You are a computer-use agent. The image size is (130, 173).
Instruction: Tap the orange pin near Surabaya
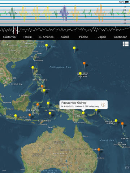coord(30,115)
